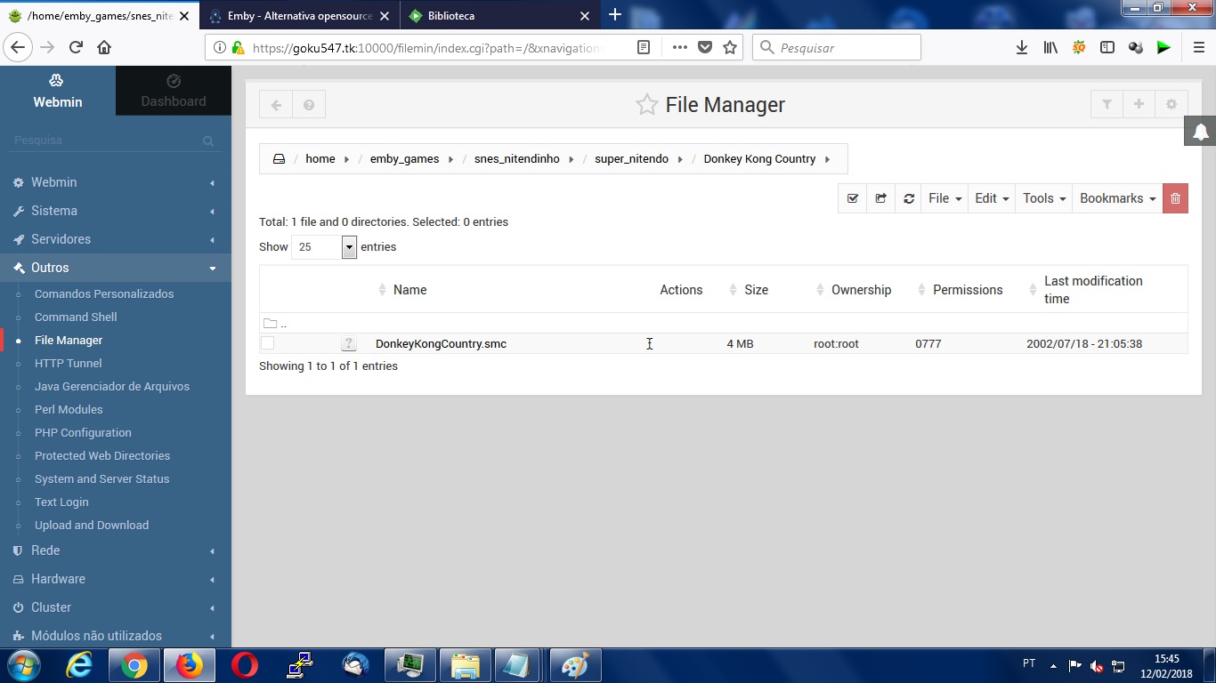1216x683 pixels.
Task: Open System and Server Status
Action: [x=101, y=478]
